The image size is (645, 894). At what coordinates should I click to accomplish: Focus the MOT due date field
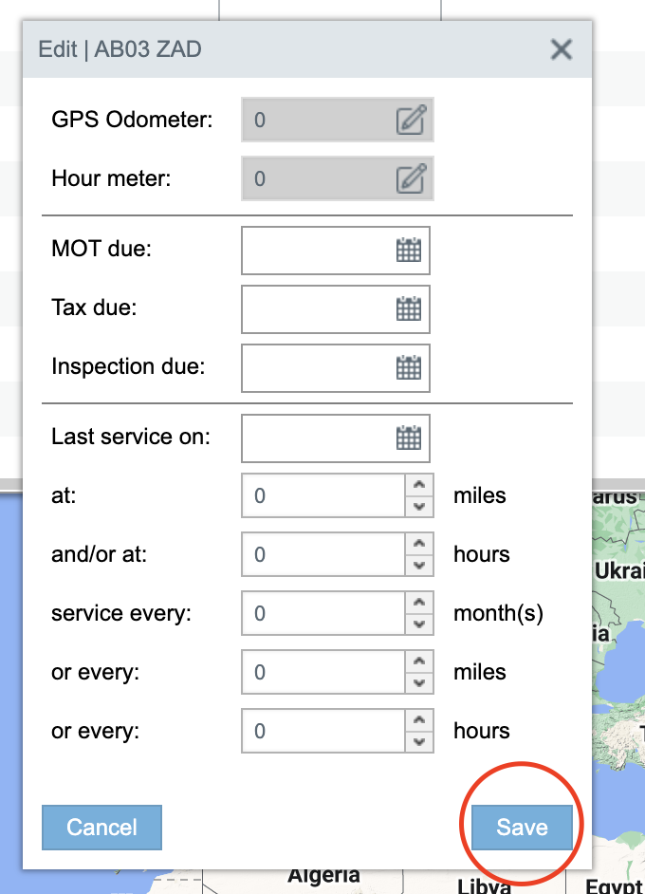tap(318, 251)
